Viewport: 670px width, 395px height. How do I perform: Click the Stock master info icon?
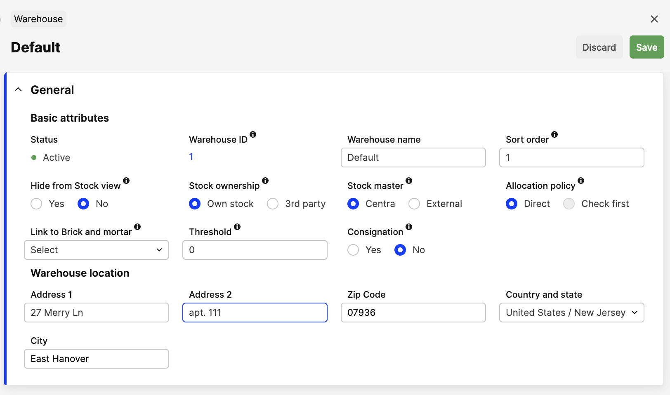click(409, 181)
